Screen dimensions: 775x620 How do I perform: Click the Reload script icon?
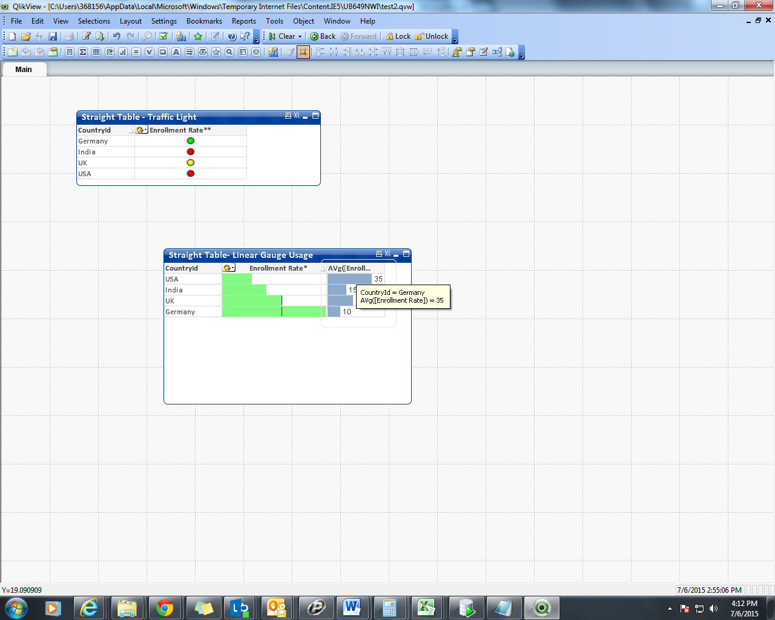[101, 36]
